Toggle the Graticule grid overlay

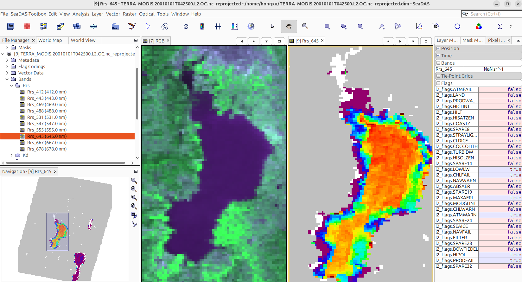coord(218,26)
